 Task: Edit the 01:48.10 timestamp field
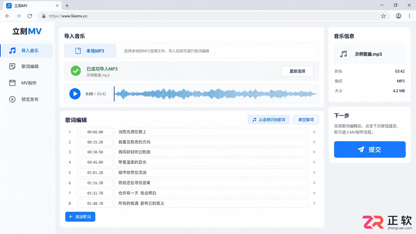95,203
